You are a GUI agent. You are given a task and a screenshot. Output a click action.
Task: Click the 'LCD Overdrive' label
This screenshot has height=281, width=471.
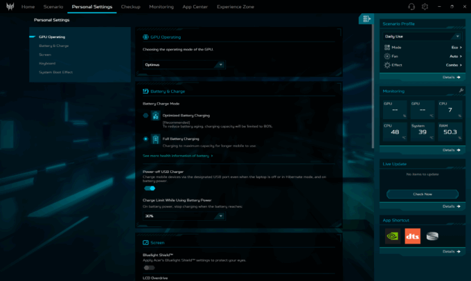click(155, 278)
